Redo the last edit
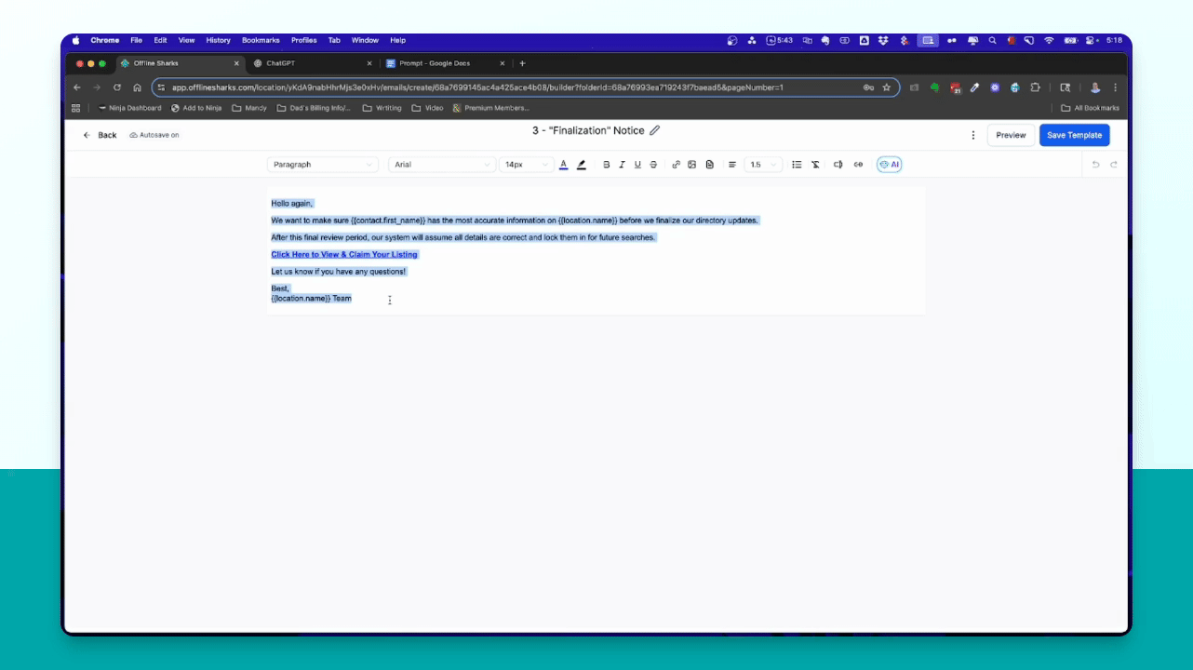 (1114, 165)
